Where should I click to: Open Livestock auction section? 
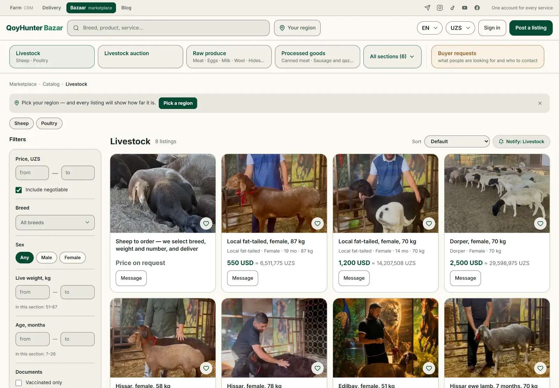click(x=140, y=57)
